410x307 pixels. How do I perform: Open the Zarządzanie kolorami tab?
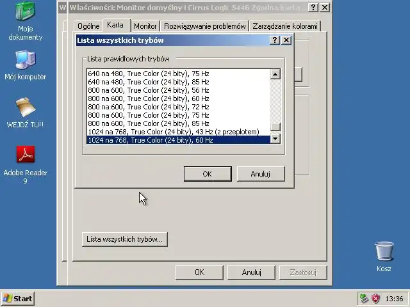[x=284, y=26]
